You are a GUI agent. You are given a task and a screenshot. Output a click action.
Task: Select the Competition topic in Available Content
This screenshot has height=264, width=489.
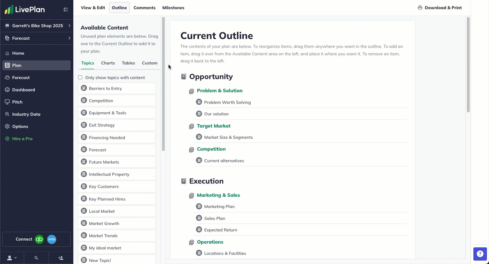point(117,100)
